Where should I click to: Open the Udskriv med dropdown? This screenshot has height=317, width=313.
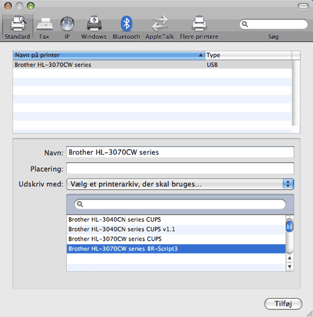tap(180, 184)
